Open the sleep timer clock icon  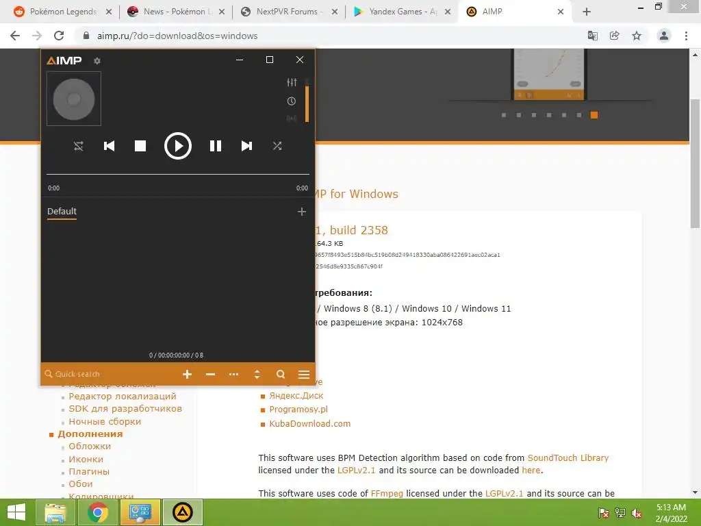292,101
